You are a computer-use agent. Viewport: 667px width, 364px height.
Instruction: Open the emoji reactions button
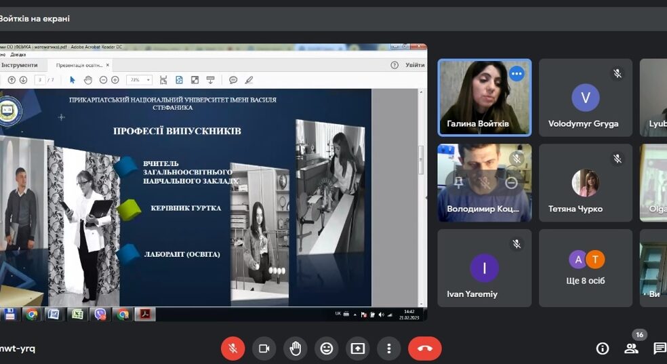326,348
